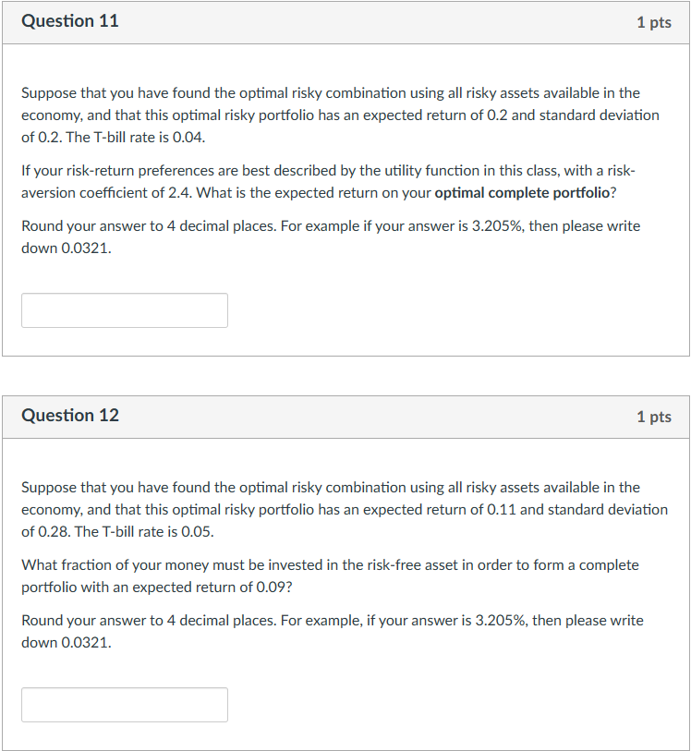Image resolution: width=691 pixels, height=751 pixels.
Task: Click the 1 pts label on Question 11
Action: pos(655,22)
